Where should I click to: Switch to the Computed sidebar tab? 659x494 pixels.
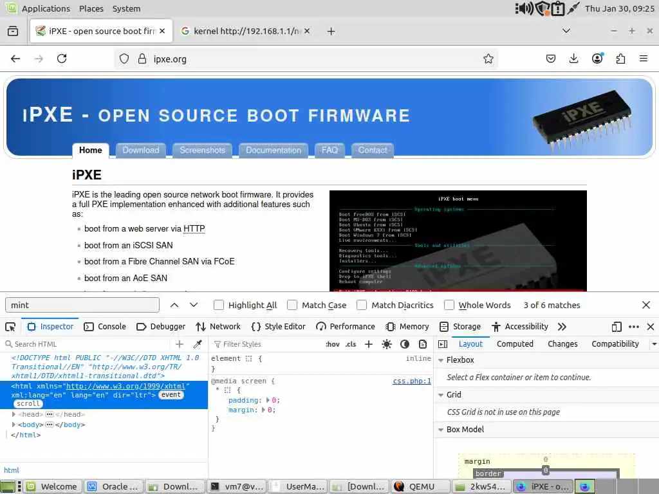tap(515, 344)
